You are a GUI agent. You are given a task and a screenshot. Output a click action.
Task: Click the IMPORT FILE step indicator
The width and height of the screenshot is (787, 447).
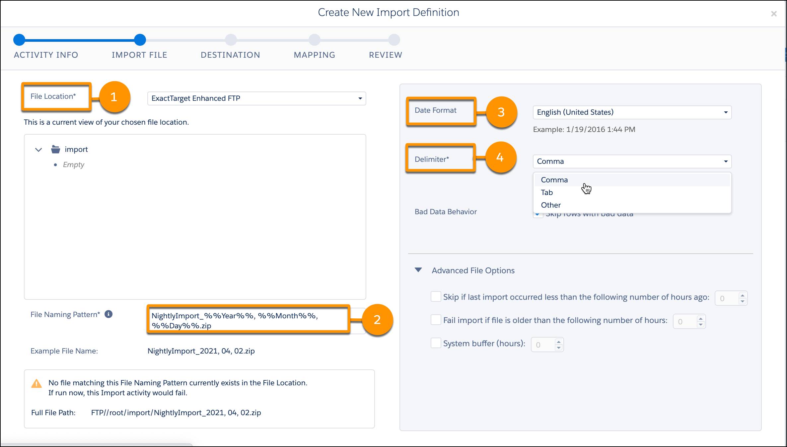click(x=139, y=39)
